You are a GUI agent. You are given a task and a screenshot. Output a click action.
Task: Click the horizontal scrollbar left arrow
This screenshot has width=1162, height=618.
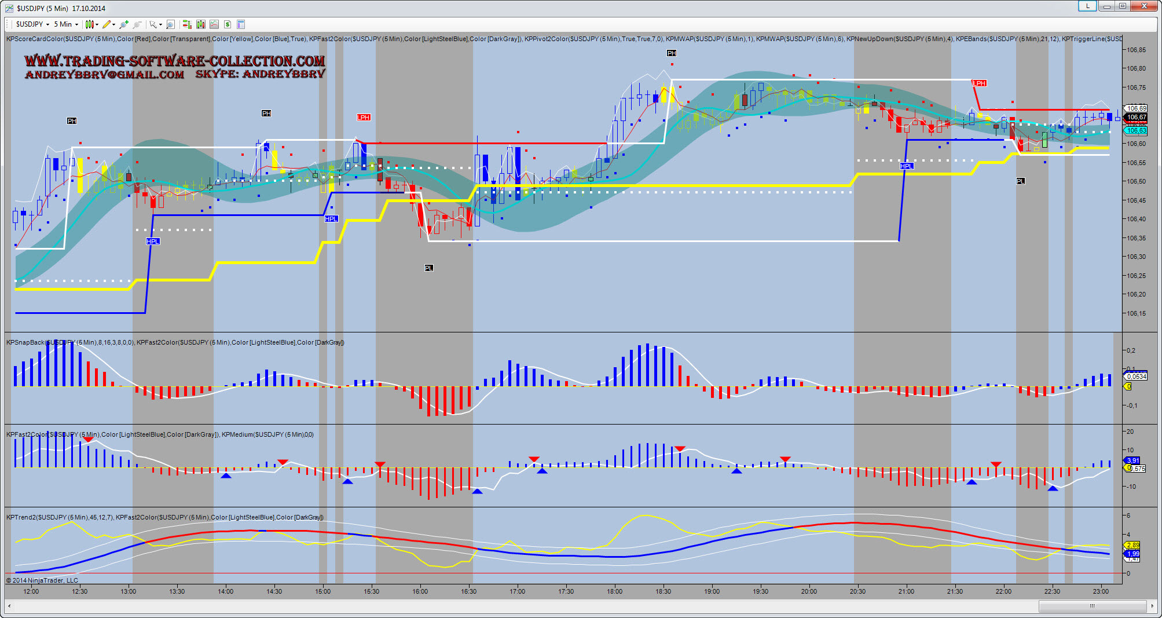[9, 606]
